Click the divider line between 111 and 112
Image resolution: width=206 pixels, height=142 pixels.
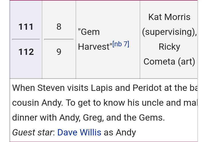coord(26,39)
